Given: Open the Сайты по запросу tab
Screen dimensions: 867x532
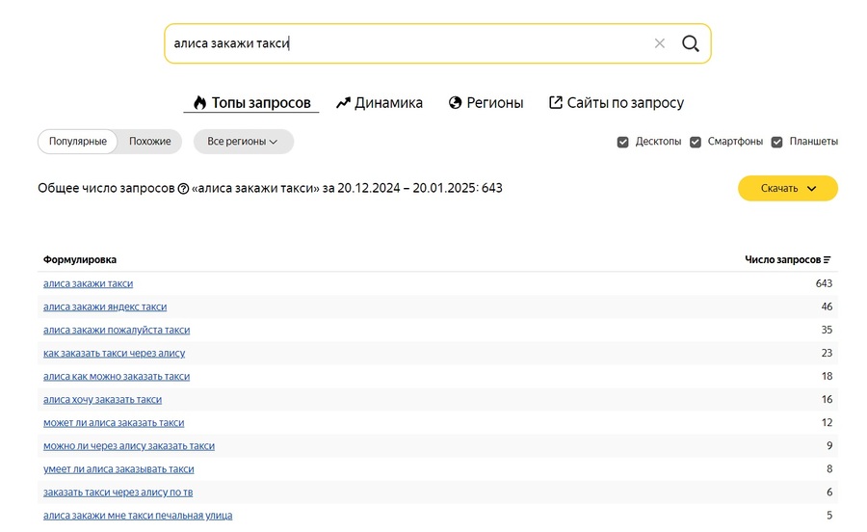Looking at the screenshot, I should click(616, 103).
